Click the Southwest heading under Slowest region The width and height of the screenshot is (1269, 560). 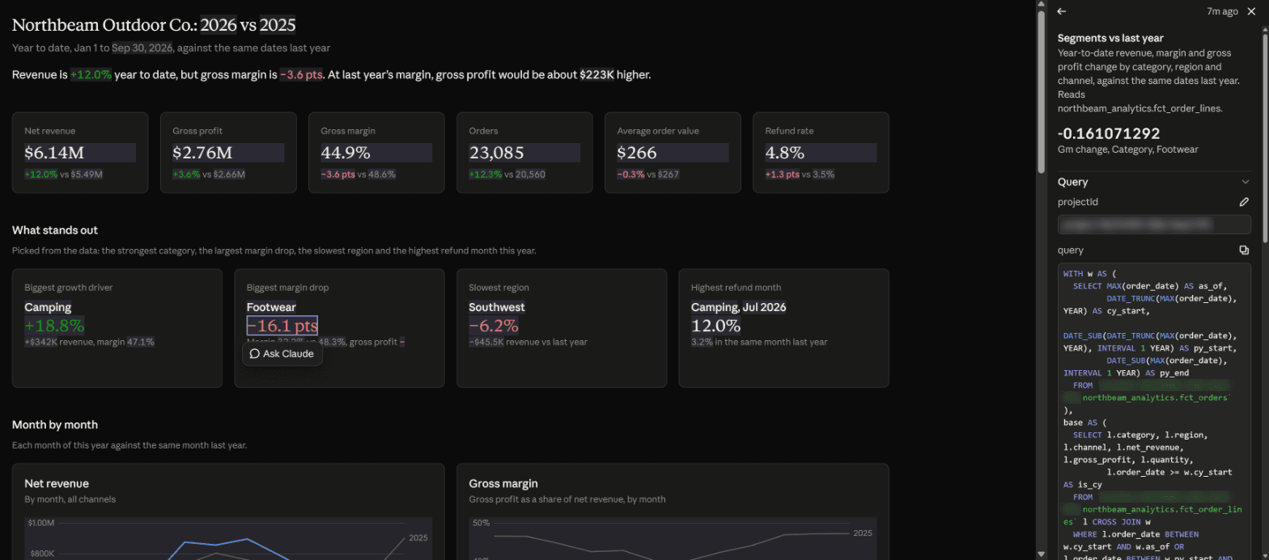pos(497,307)
